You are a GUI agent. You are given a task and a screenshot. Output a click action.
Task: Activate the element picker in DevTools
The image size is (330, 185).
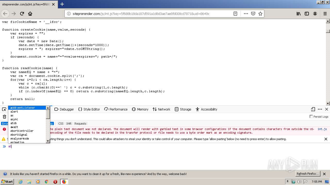pos(4,109)
